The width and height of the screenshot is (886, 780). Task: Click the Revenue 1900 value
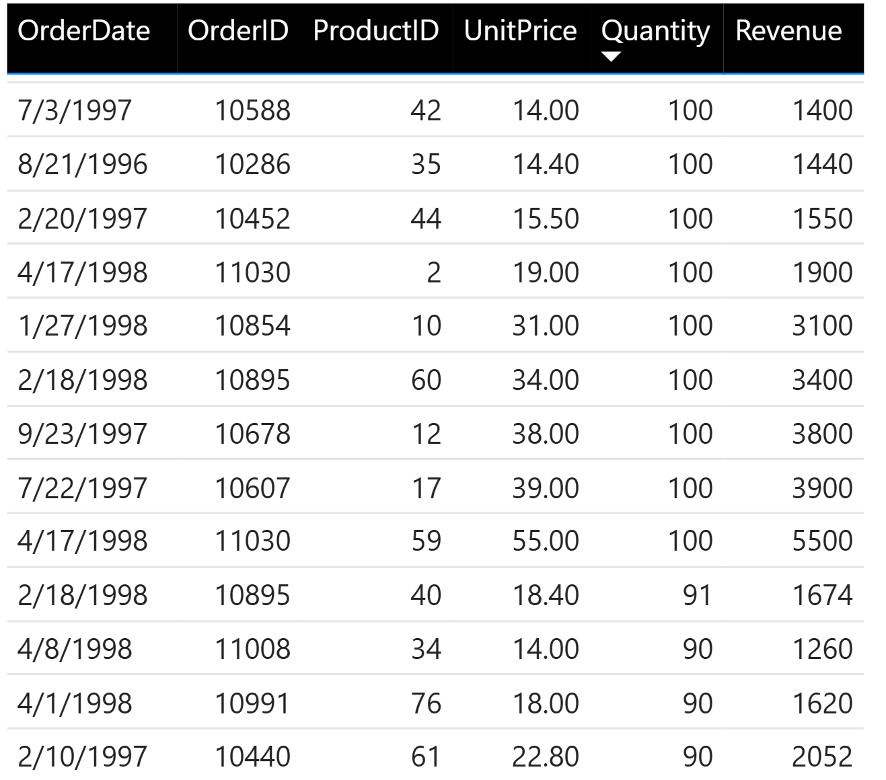point(822,272)
